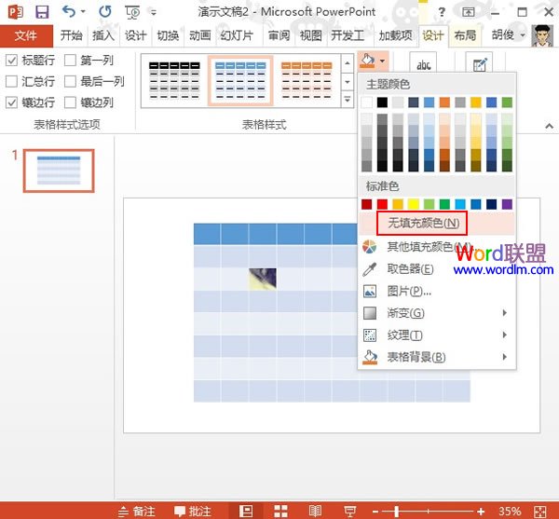The image size is (559, 519).
Task: Expand the 纹理 submenu arrow
Action: coord(504,335)
